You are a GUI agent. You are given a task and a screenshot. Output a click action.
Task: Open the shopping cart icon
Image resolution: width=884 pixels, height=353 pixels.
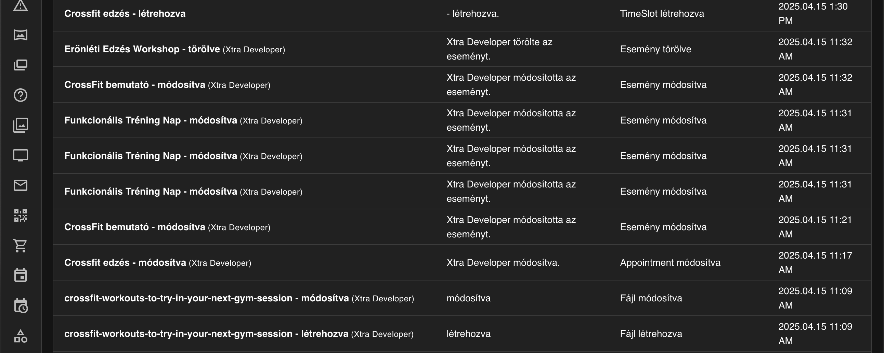pyautogui.click(x=21, y=246)
